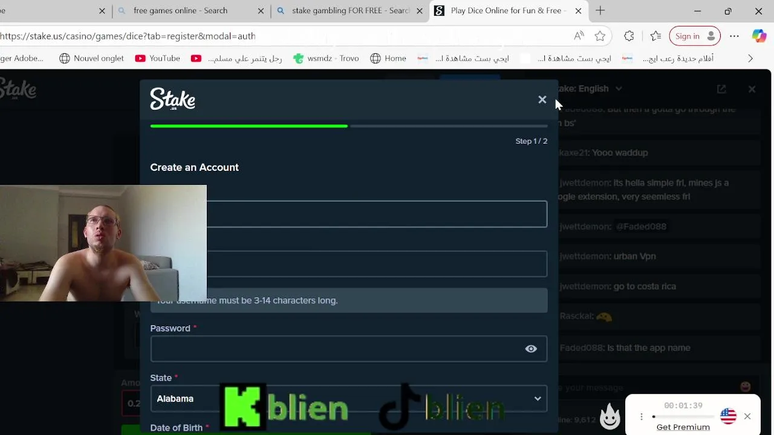
Task: Click the chat message input field
Action: (x=647, y=387)
